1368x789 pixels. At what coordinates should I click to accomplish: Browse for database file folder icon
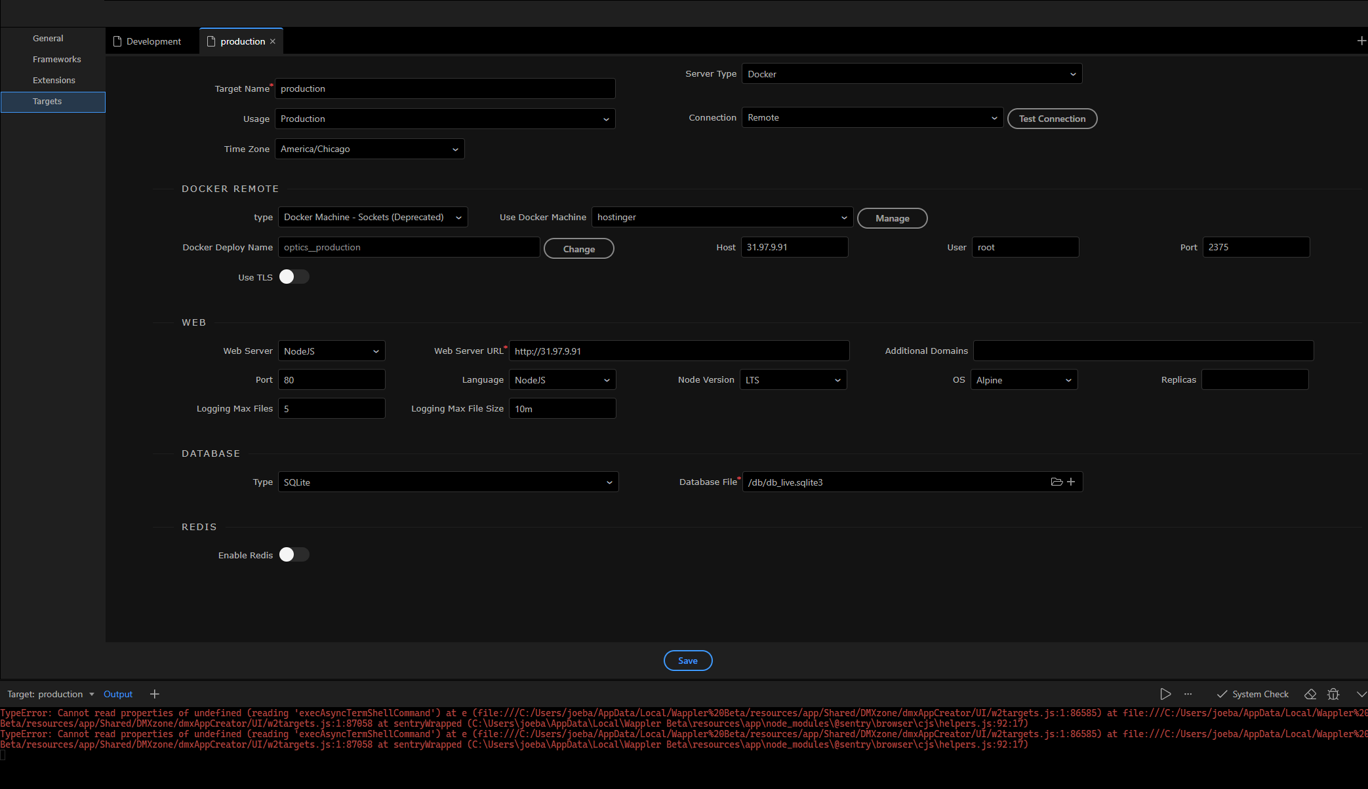[x=1056, y=482]
